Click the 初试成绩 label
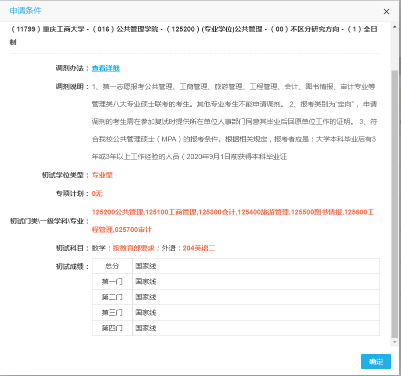401x376 pixels. (72, 266)
